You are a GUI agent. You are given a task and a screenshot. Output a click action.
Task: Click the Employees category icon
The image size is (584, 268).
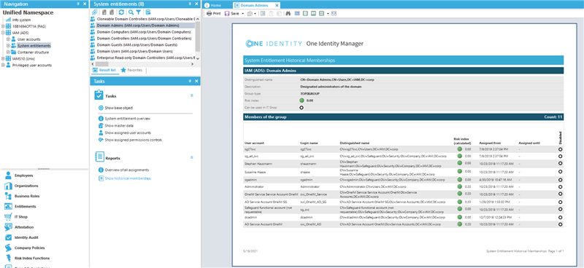pos(8,176)
